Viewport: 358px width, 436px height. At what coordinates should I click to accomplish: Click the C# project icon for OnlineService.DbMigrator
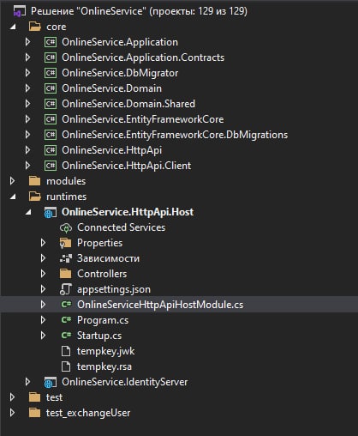point(51,73)
